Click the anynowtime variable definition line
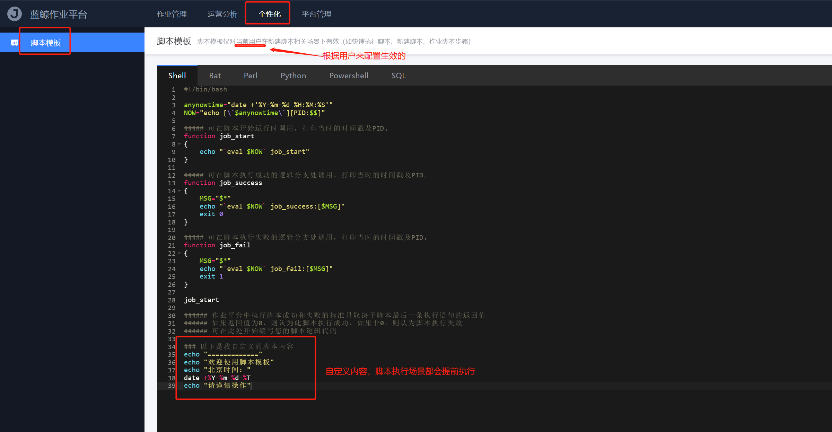832x432 pixels. [x=258, y=105]
